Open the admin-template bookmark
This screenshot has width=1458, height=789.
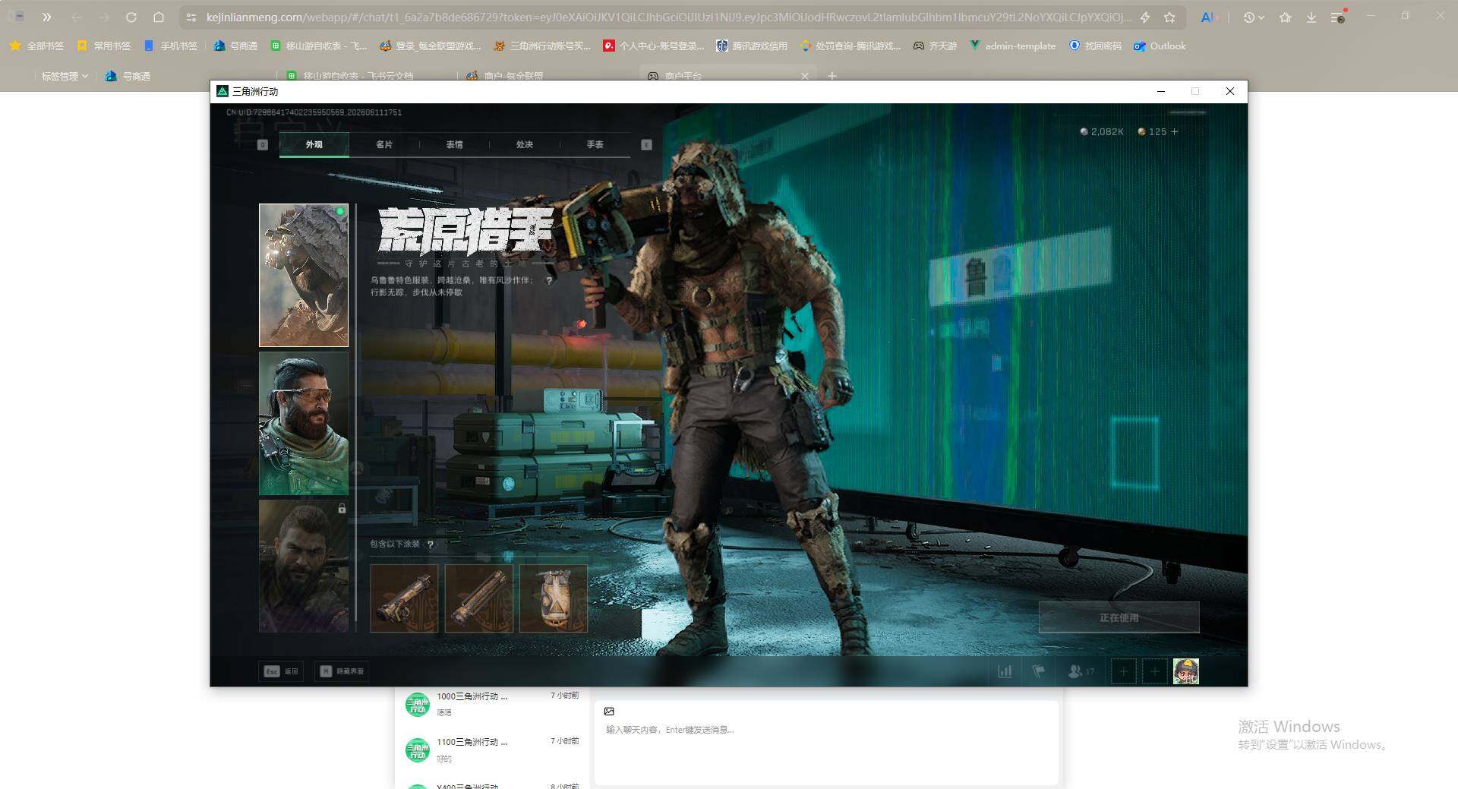[1012, 46]
